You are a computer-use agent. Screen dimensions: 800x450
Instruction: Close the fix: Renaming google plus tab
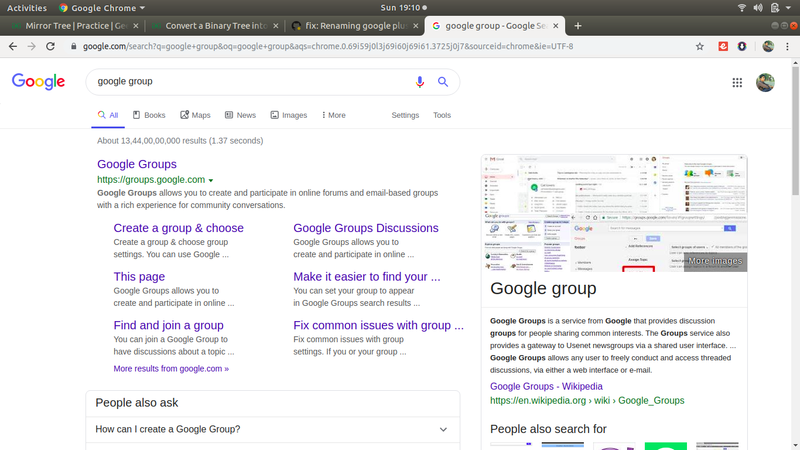416,26
